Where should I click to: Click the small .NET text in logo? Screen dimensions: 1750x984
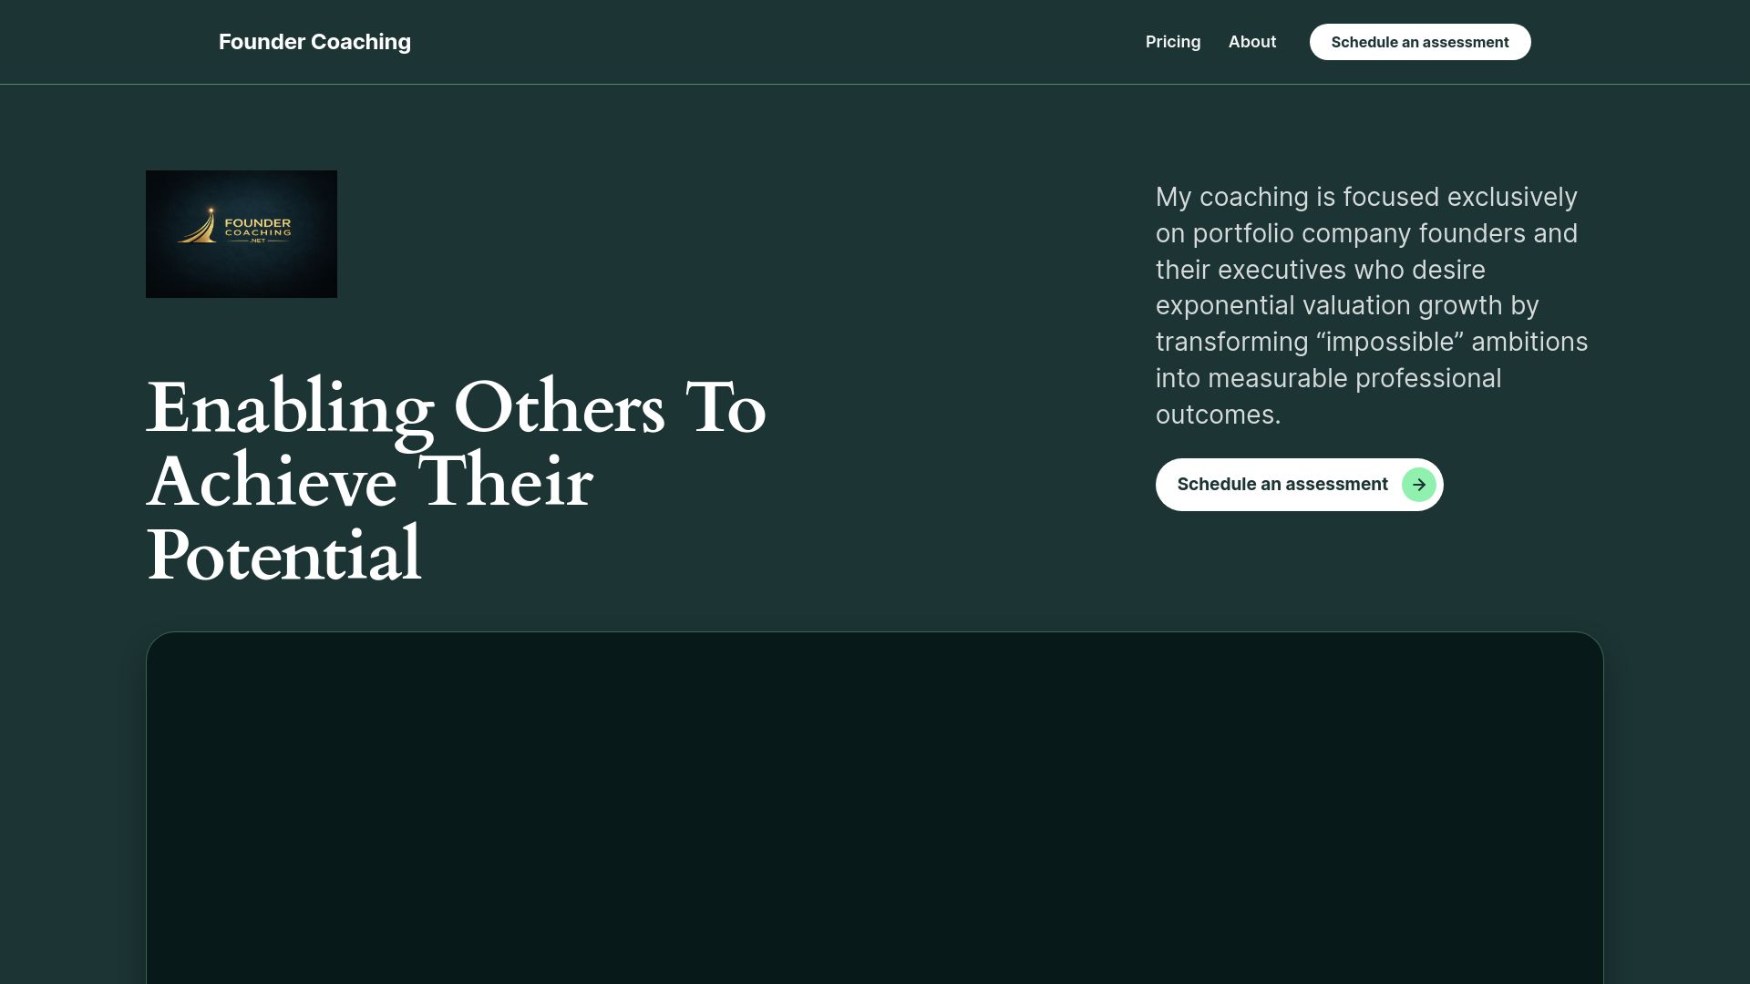pyautogui.click(x=258, y=241)
